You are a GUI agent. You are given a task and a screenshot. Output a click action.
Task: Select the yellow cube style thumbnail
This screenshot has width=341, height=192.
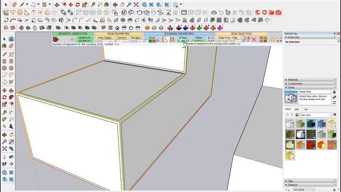pyautogui.click(x=290, y=155)
